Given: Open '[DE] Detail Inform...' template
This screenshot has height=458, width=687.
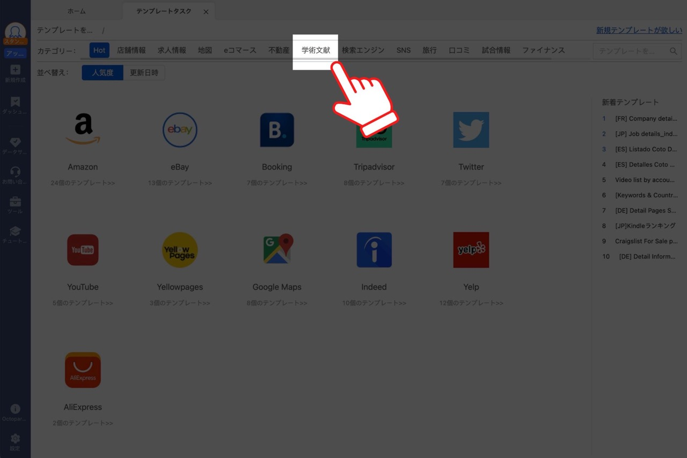Looking at the screenshot, I should [x=648, y=257].
